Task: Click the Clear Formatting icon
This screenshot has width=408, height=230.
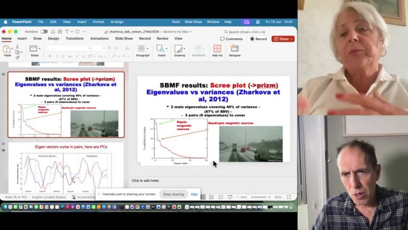Action: click(x=127, y=48)
